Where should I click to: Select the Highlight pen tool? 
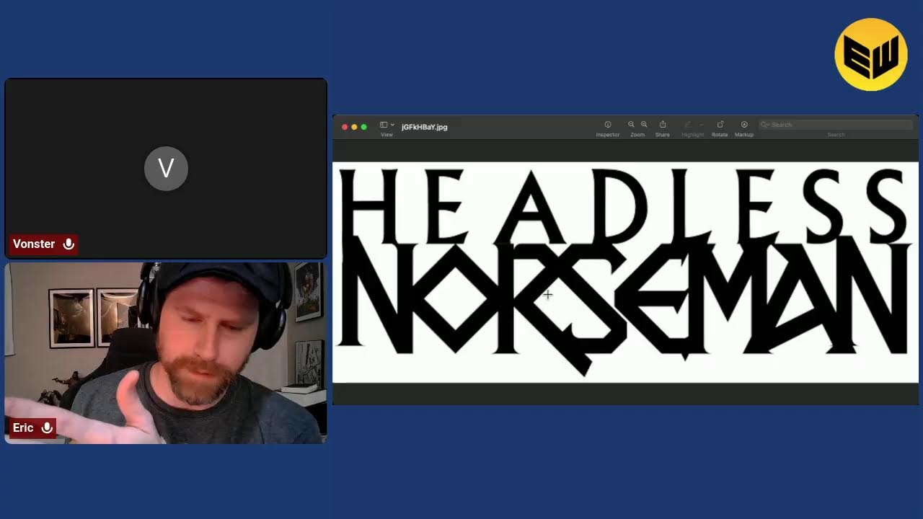(688, 125)
